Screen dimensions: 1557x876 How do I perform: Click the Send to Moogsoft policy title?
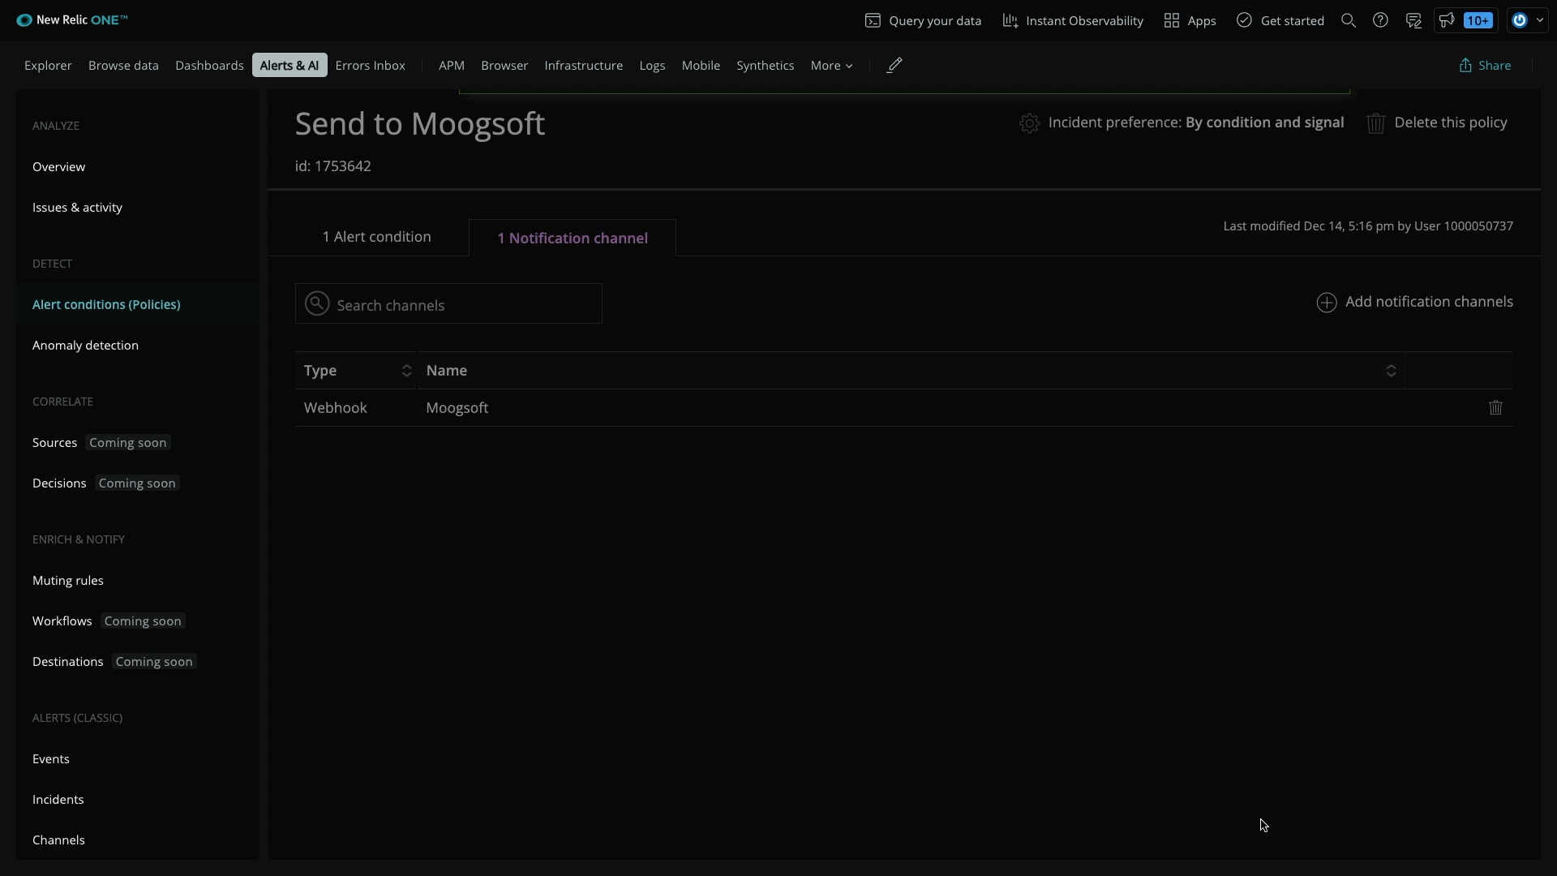tap(420, 124)
